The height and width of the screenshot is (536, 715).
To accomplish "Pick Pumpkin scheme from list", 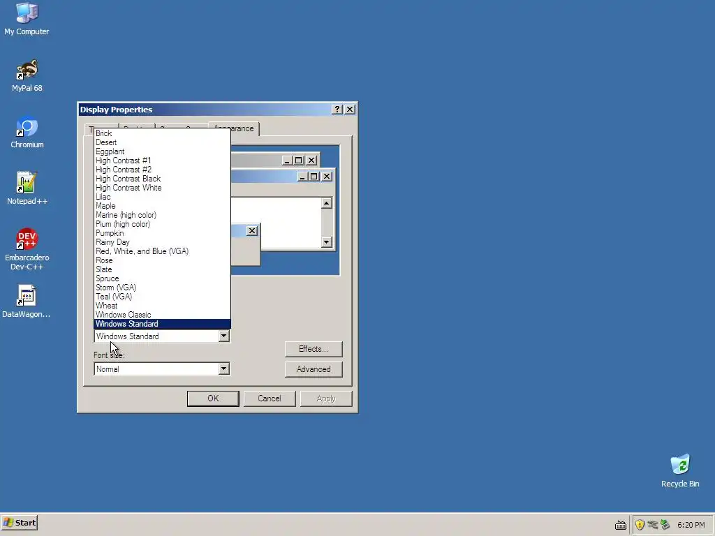I will click(162, 233).
